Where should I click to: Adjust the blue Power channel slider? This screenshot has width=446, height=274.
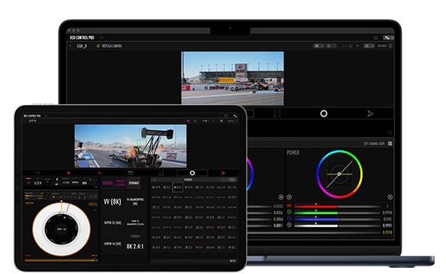(x=338, y=219)
